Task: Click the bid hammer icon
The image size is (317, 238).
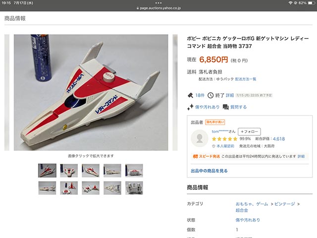Action: point(190,95)
